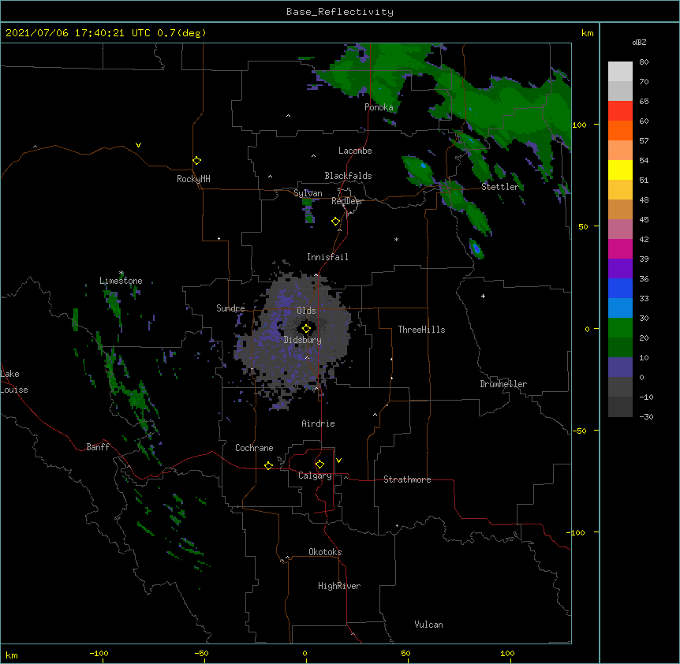Screen dimensions: 680x664
Task: Click the yellow diamond marker below Cochrane
Action: [268, 465]
